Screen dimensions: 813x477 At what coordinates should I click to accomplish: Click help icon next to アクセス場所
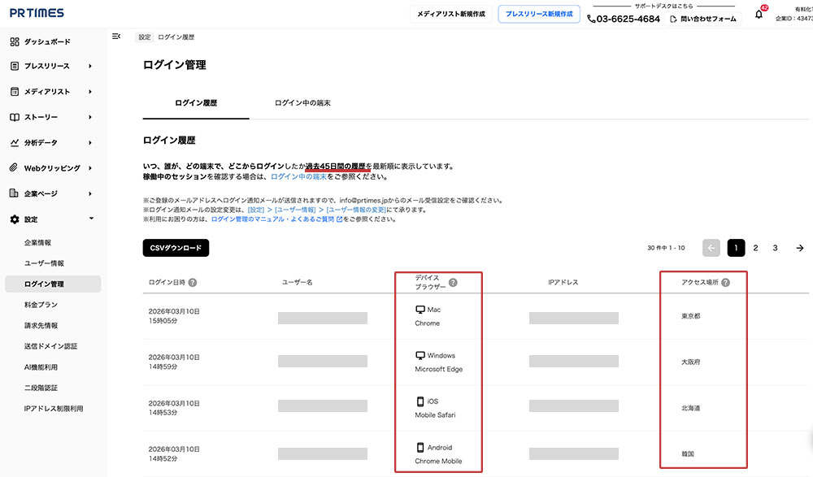725,283
